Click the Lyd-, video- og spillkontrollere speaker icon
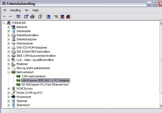The image size is (162, 113). pos(13,60)
